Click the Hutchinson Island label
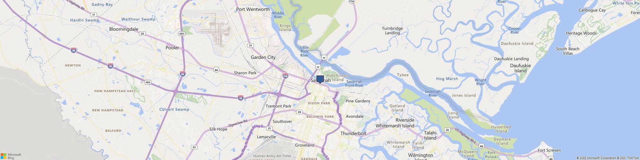640x160 pixels. pos(338,77)
